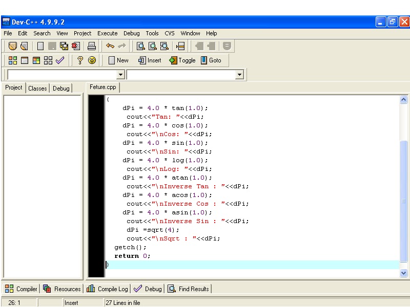Image resolution: width=410 pixels, height=307 pixels.
Task: Open the first class browser dropdown arrow
Action: [120, 75]
